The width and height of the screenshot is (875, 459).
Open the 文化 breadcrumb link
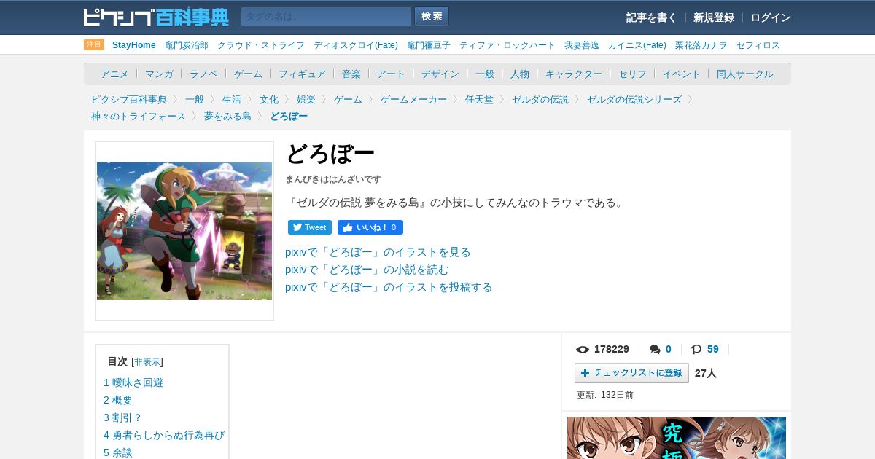point(269,99)
